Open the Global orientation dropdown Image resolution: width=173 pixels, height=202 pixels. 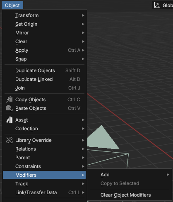coord(163,5)
